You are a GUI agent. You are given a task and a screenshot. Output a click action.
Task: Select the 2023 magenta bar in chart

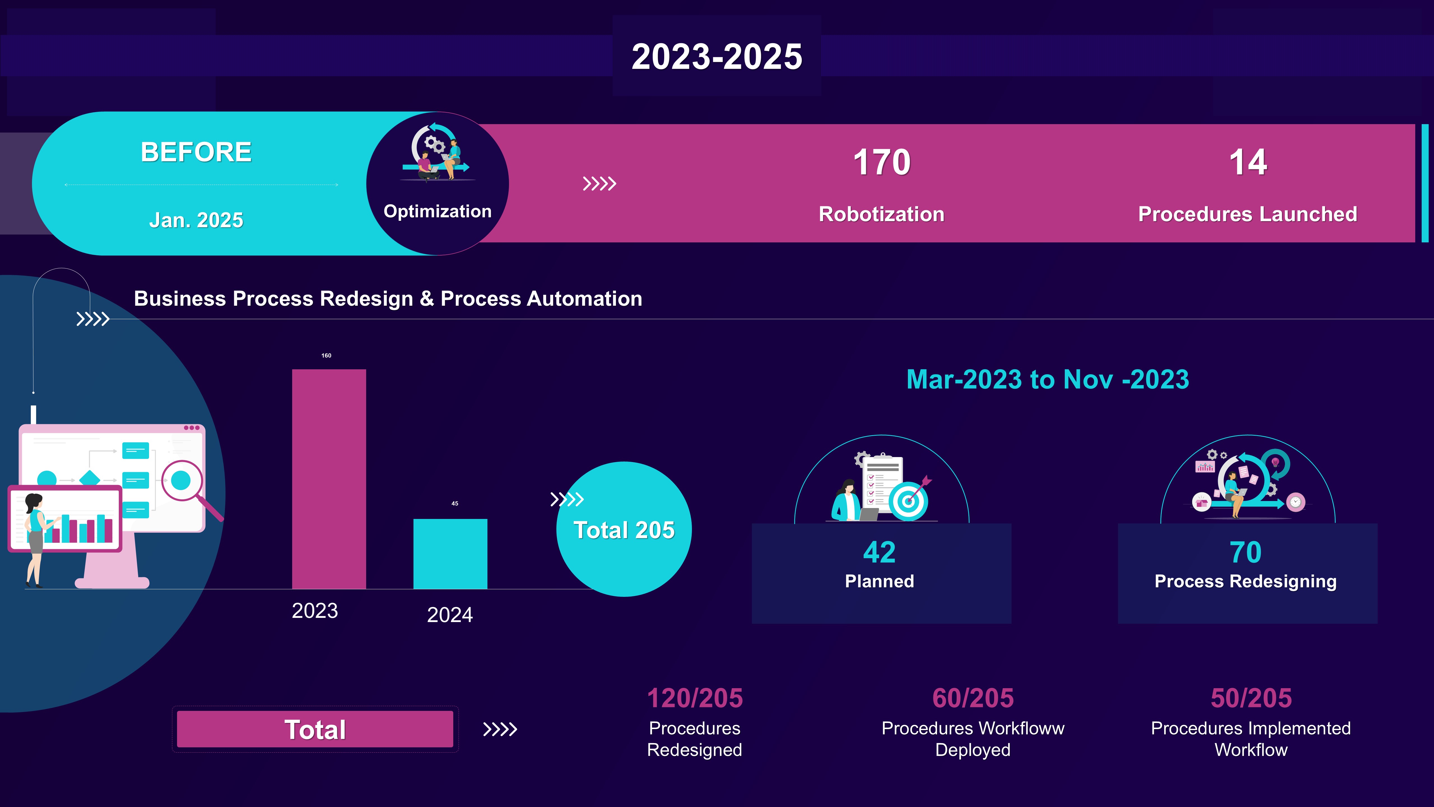[x=329, y=479]
